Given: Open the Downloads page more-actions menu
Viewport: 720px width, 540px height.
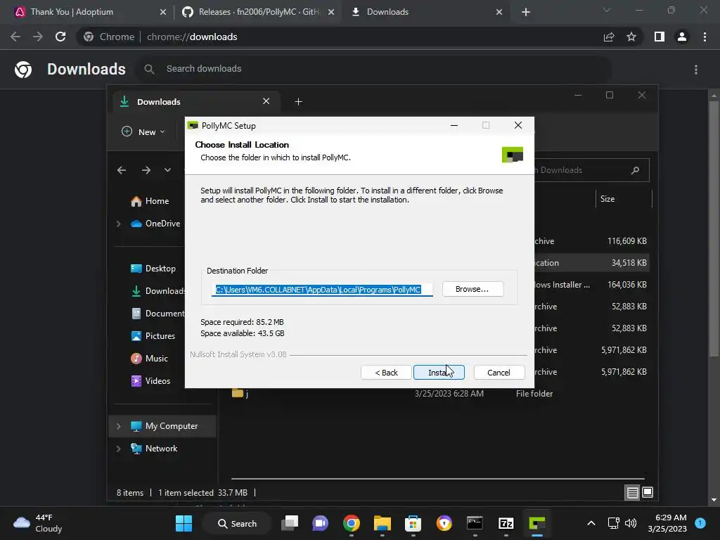Looking at the screenshot, I should tap(696, 70).
